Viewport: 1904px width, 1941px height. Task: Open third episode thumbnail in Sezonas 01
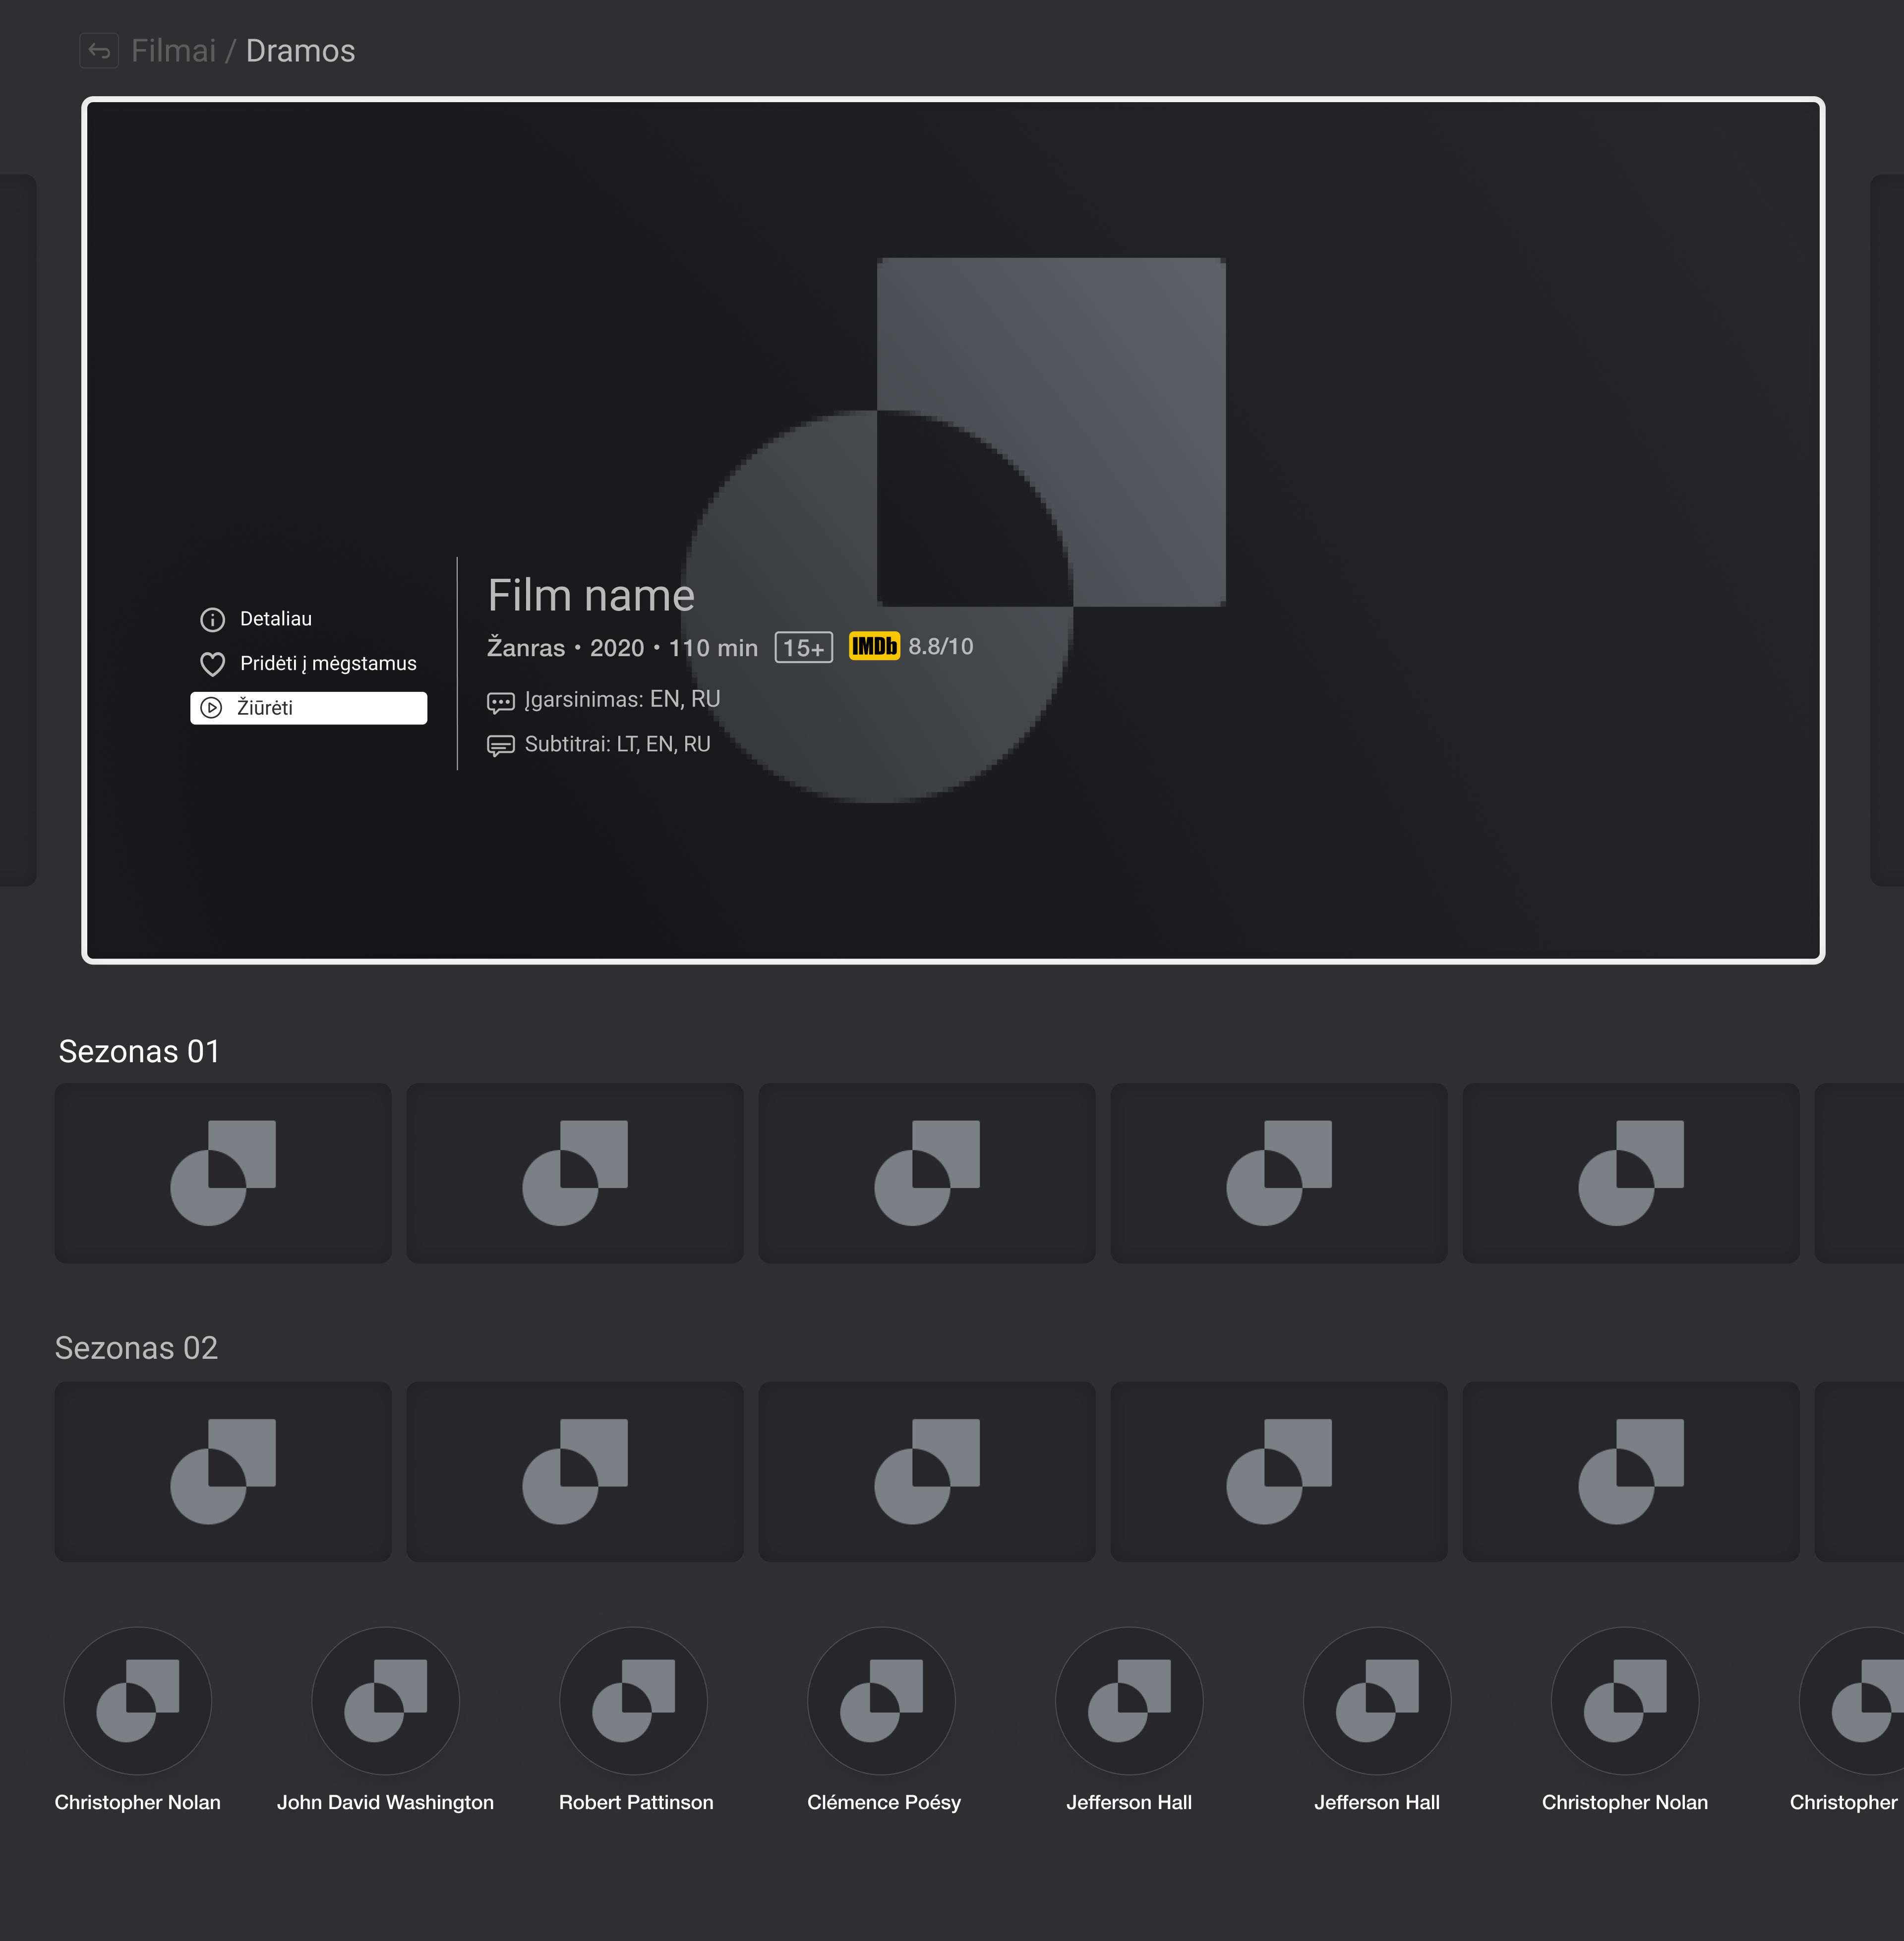click(x=927, y=1173)
